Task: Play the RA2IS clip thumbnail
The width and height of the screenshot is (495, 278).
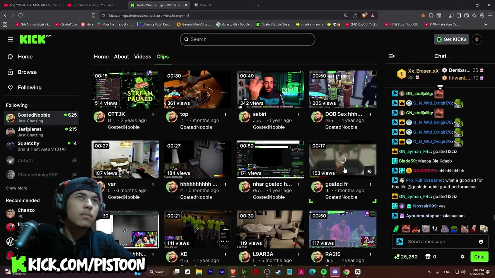Action: tap(343, 229)
